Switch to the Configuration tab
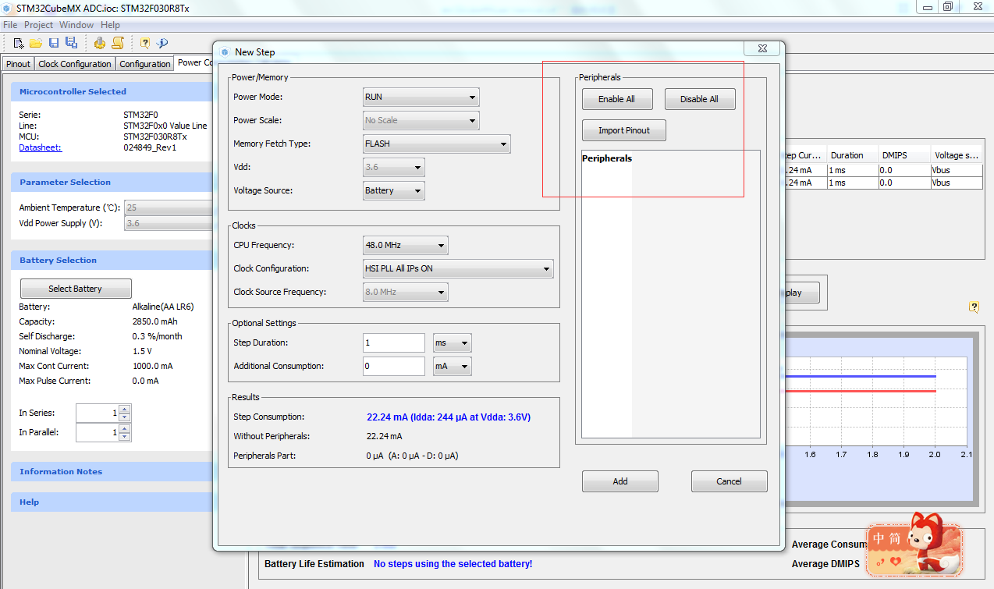 click(145, 64)
